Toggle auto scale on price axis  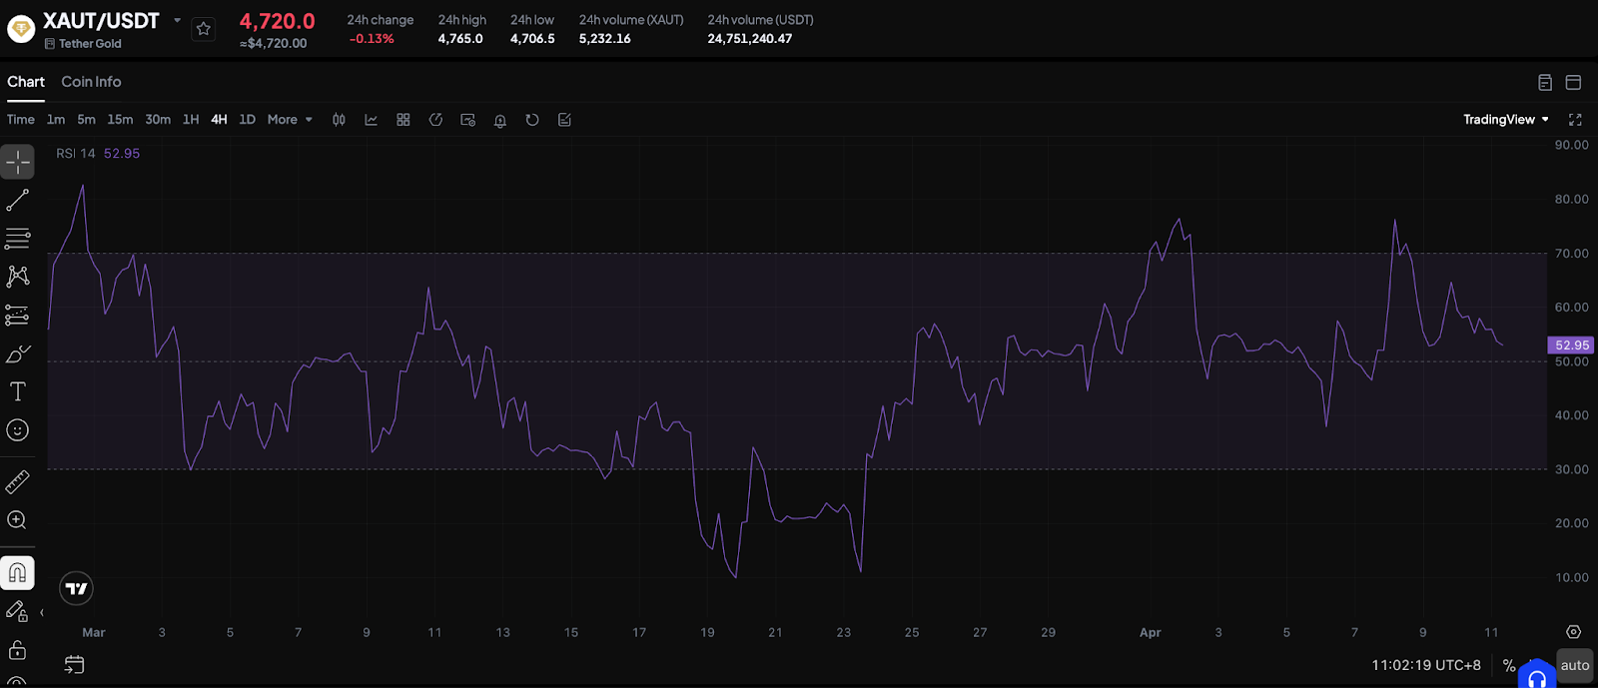(x=1574, y=665)
